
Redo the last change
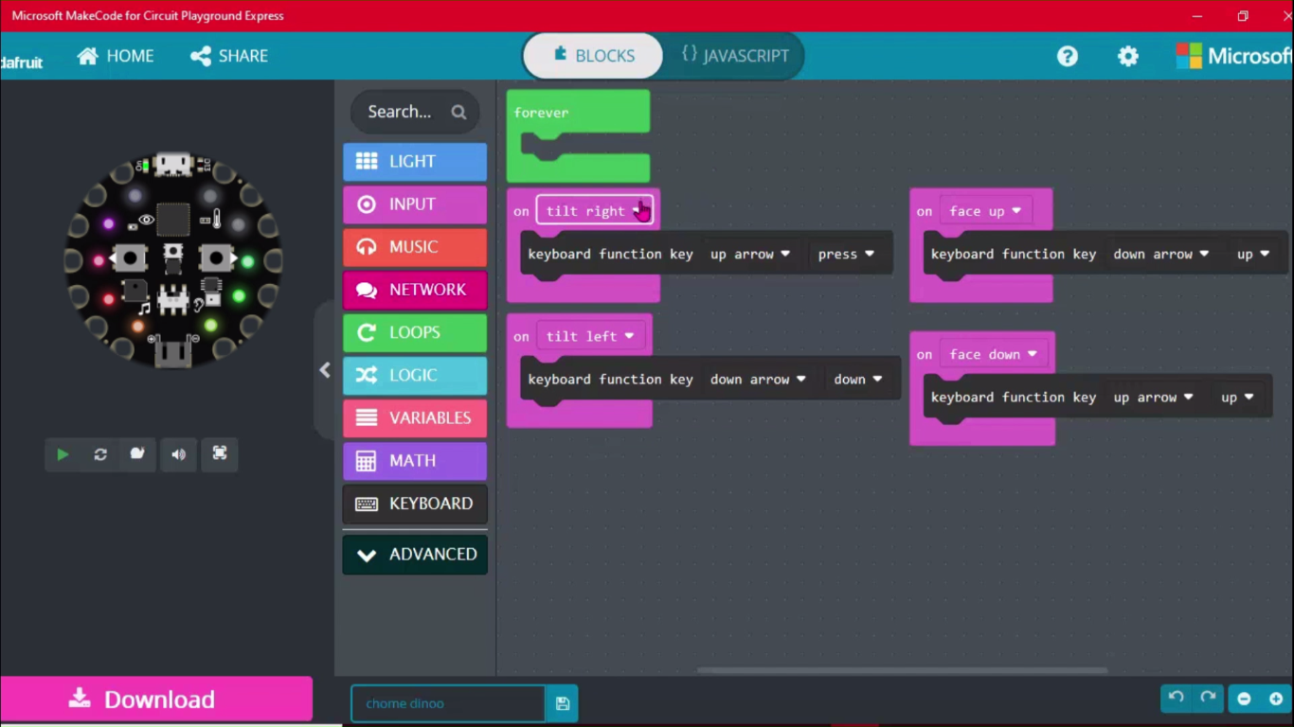1208,698
